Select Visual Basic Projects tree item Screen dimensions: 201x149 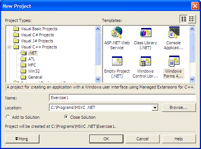click(39, 29)
